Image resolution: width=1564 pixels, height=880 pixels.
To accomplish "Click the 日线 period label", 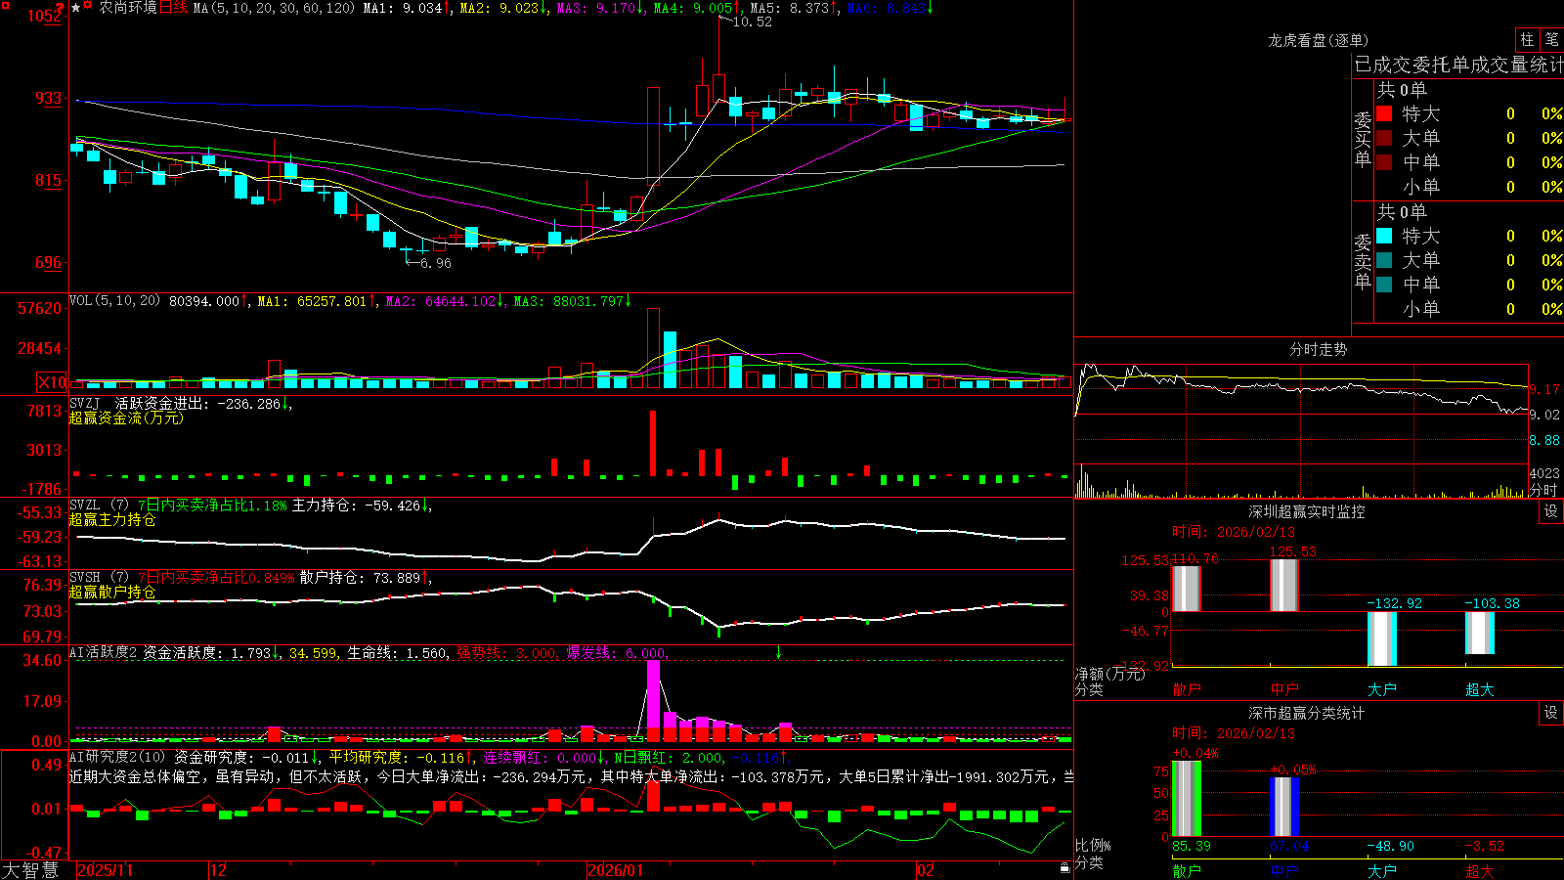I will click(x=173, y=8).
